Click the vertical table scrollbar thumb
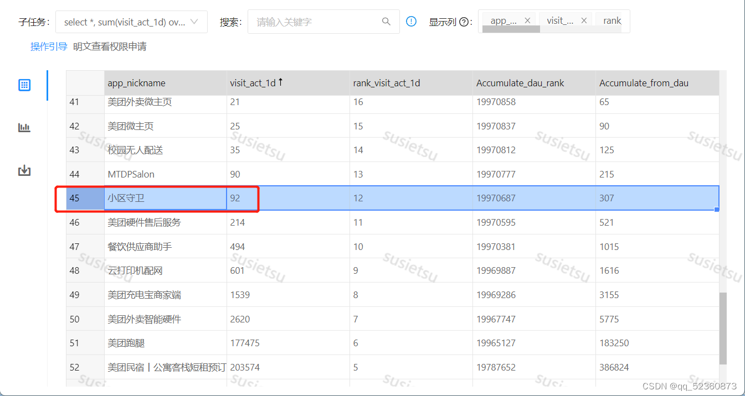The width and height of the screenshot is (745, 396). pyautogui.click(x=723, y=329)
